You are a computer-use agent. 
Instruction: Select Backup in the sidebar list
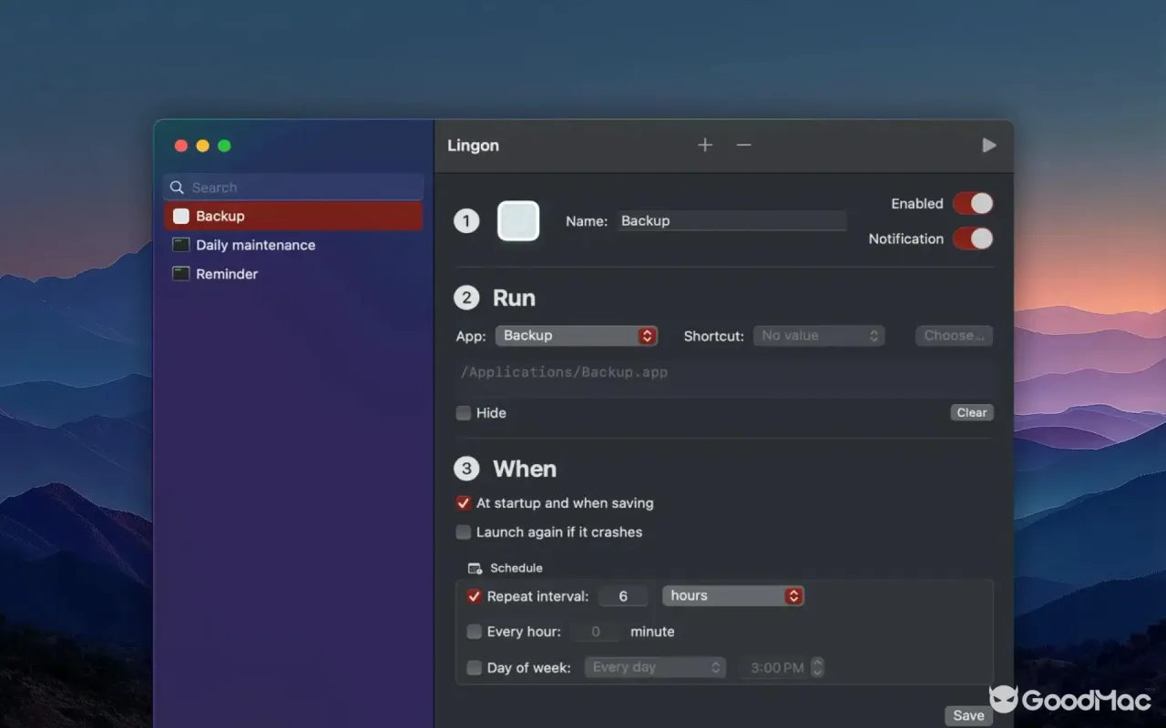pos(293,216)
